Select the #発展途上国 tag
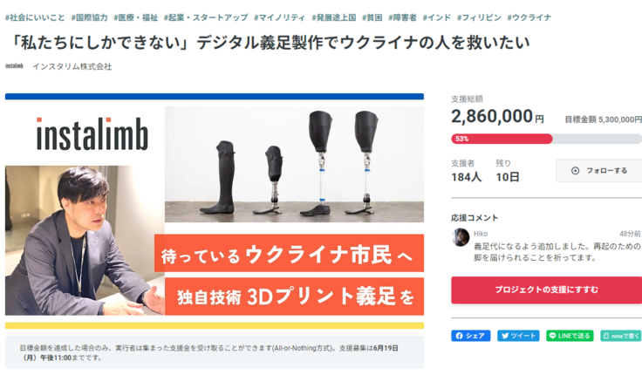 [334, 17]
